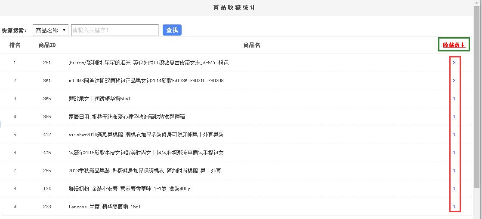
Task: Select product name ADIDAS阿迪达斯双肩背包
Action: pos(146,81)
